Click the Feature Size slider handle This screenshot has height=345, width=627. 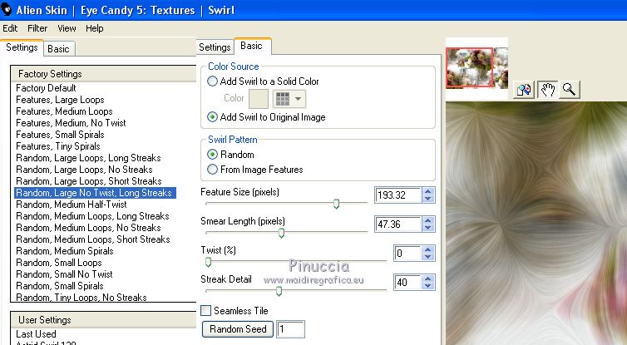(336, 204)
